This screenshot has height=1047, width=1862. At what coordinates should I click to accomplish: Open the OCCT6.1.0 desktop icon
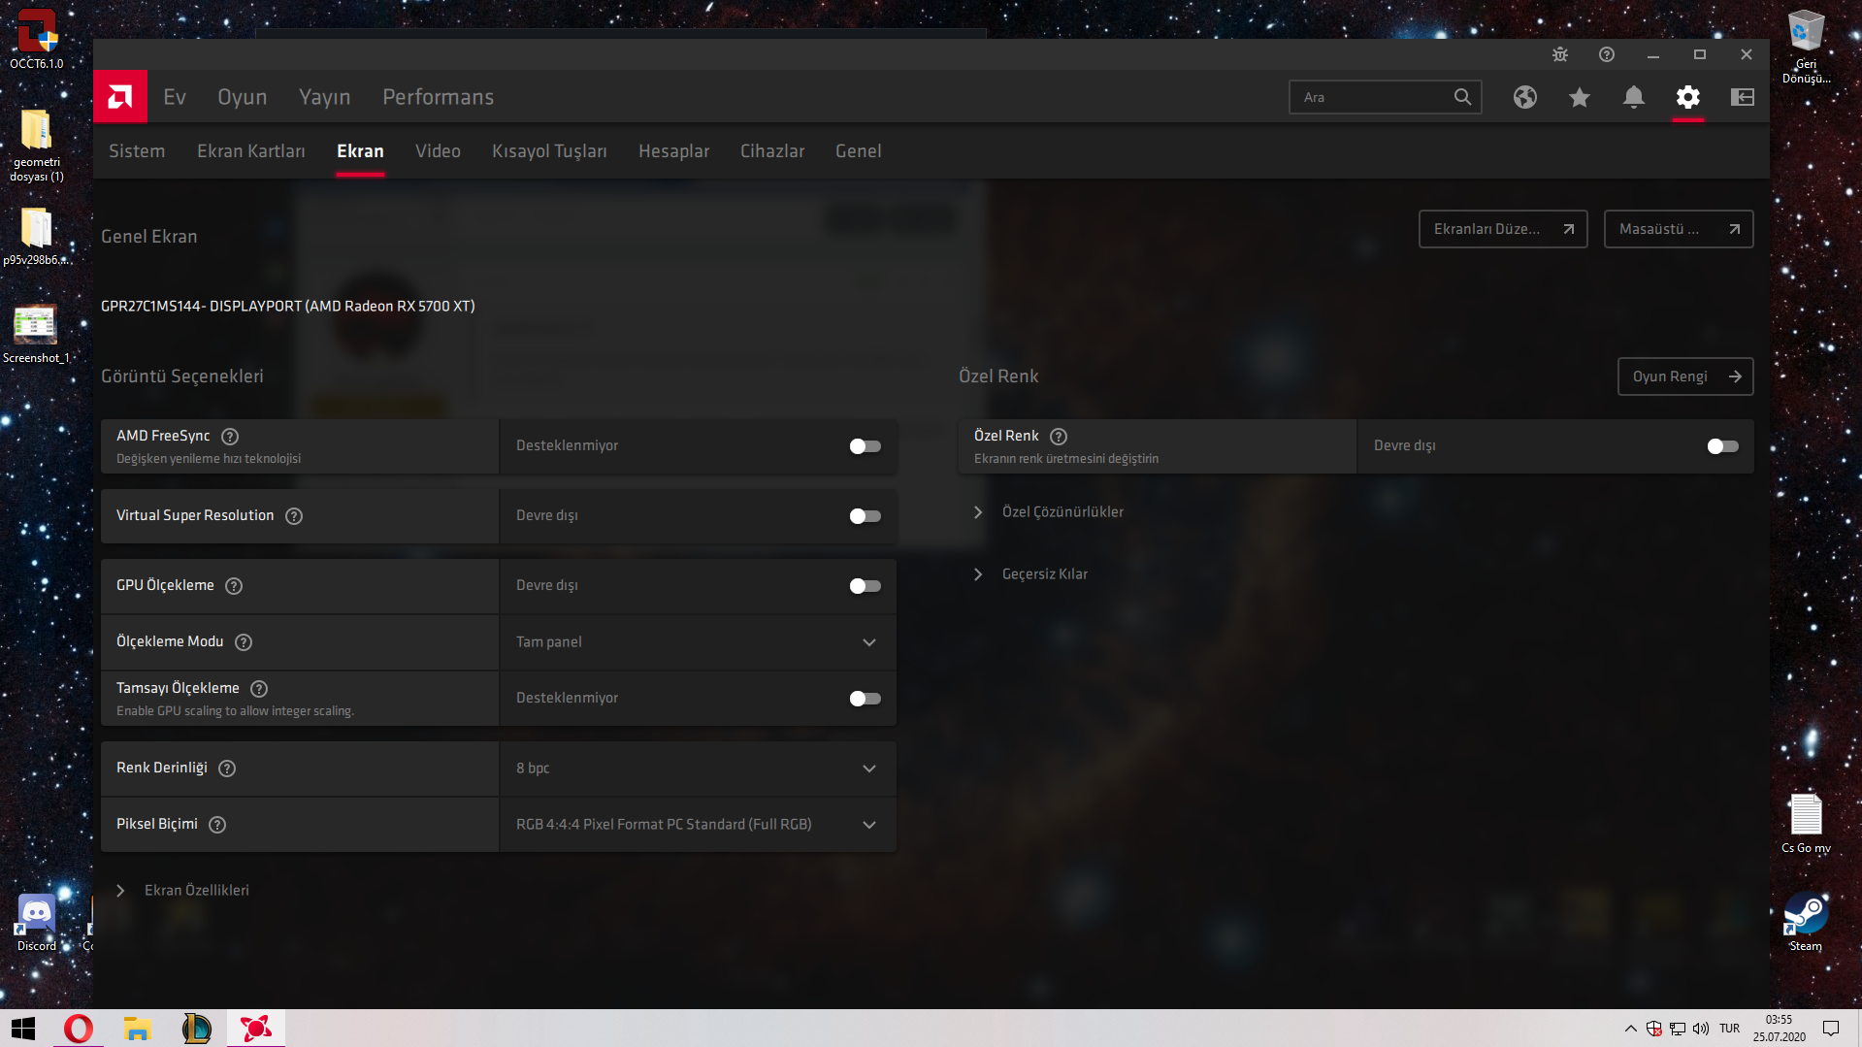(37, 39)
